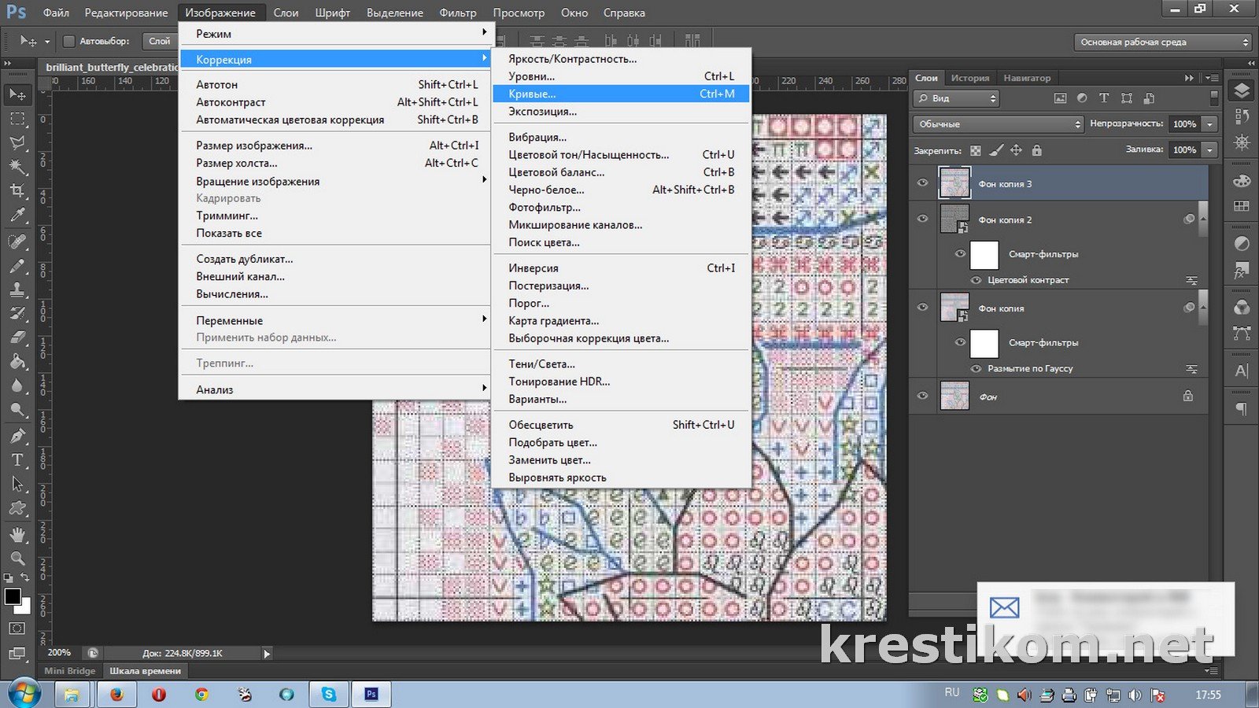Choose 'Кривые...' from the Коррекция submenu
This screenshot has height=708, width=1259.
533,94
